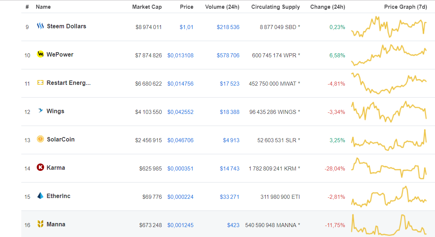This screenshot has width=435, height=237.
Task: Open Karma 7d price graph
Action: 389,168
